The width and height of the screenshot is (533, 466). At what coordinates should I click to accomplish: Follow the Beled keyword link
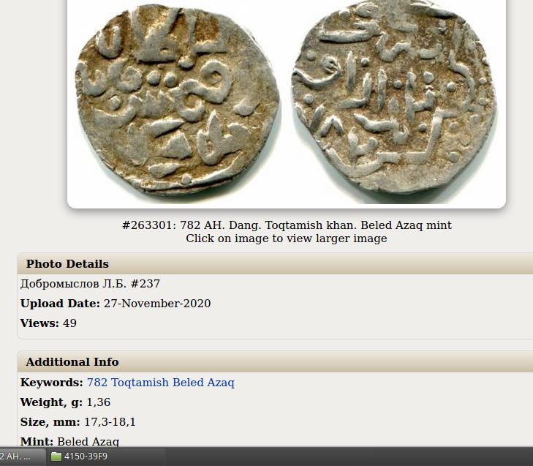188,383
